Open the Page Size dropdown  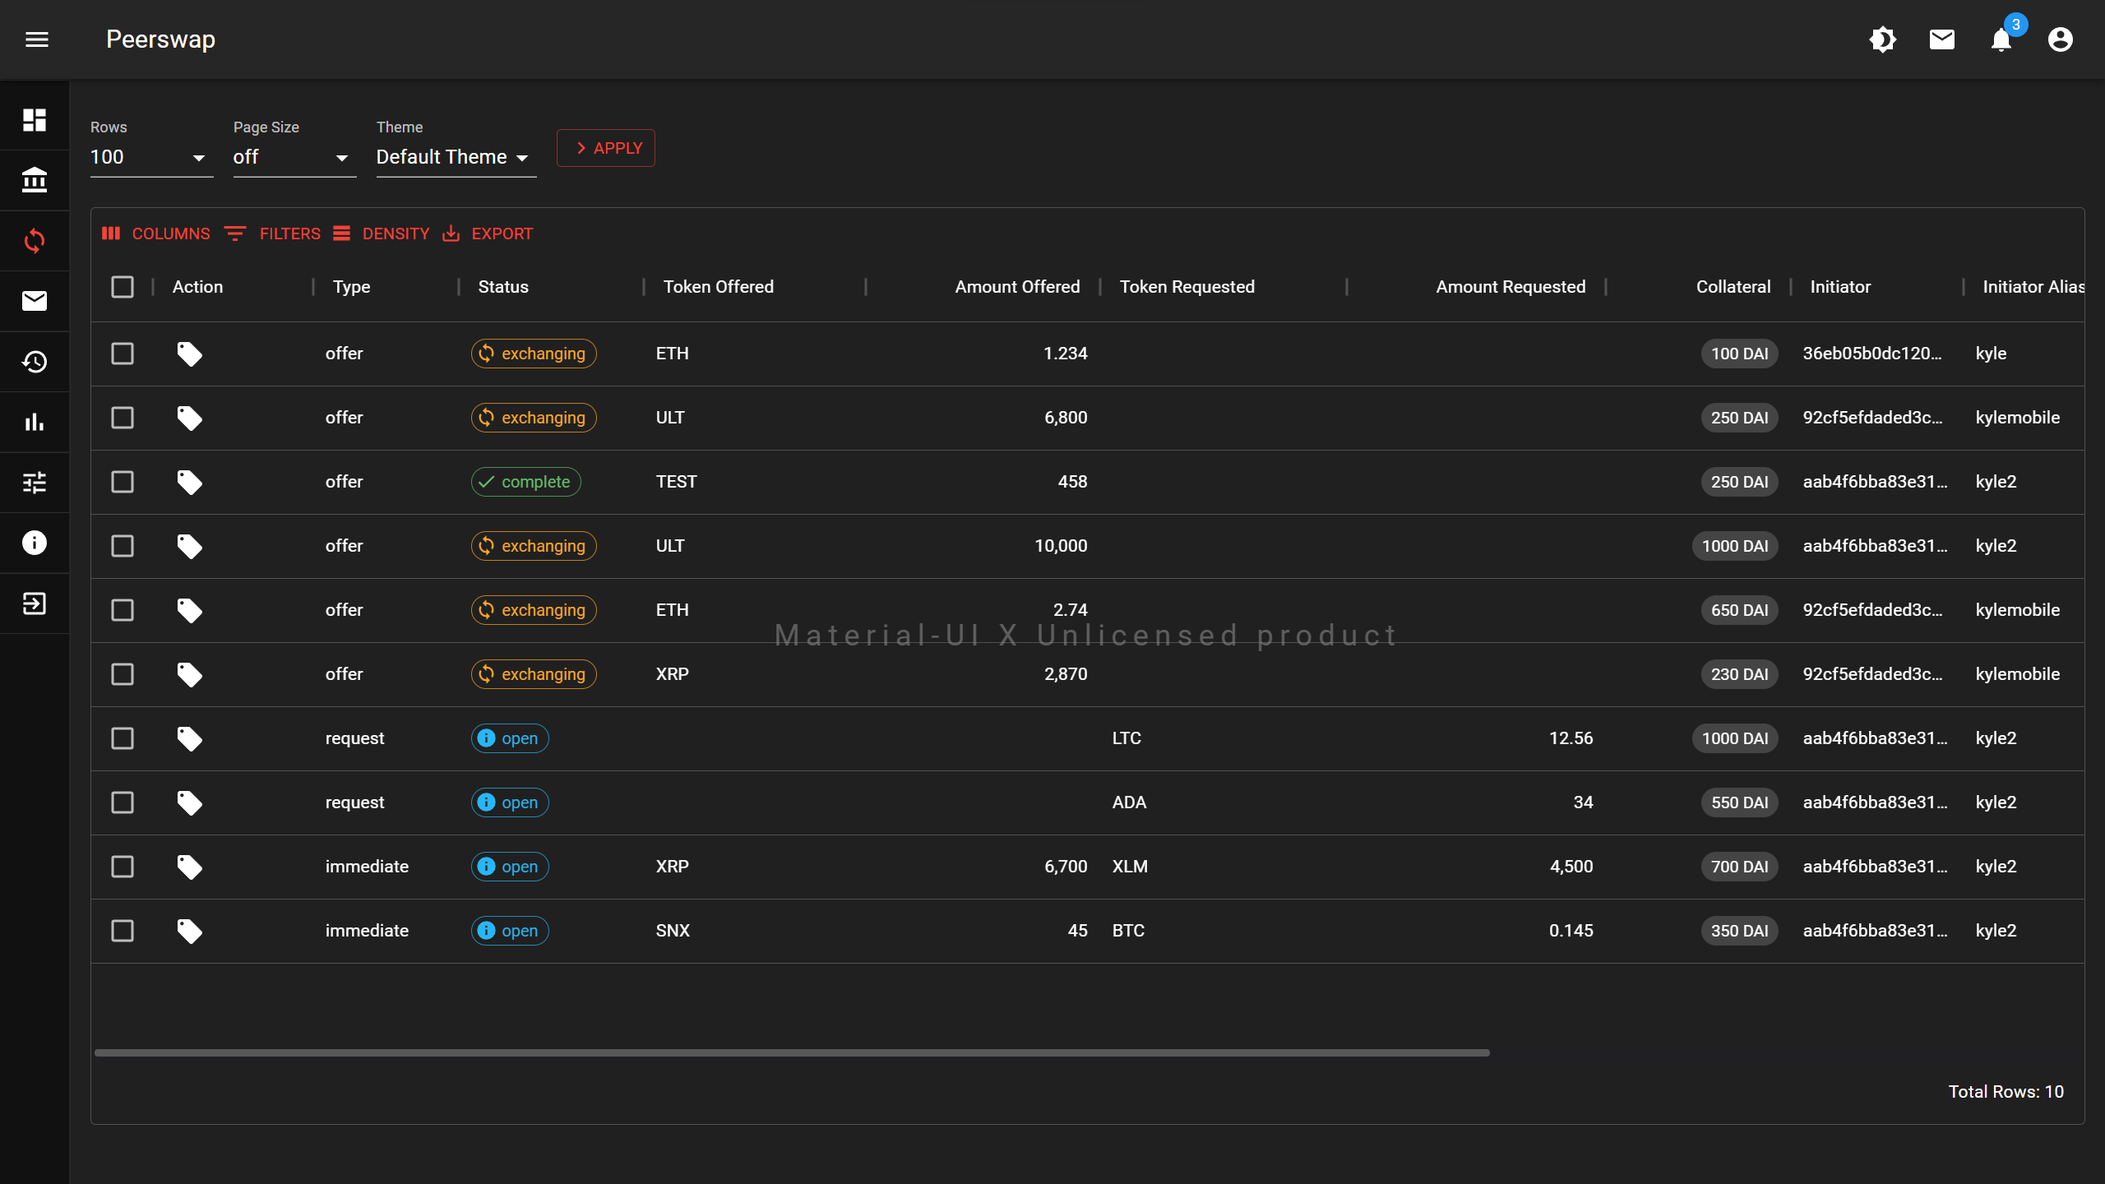click(294, 157)
